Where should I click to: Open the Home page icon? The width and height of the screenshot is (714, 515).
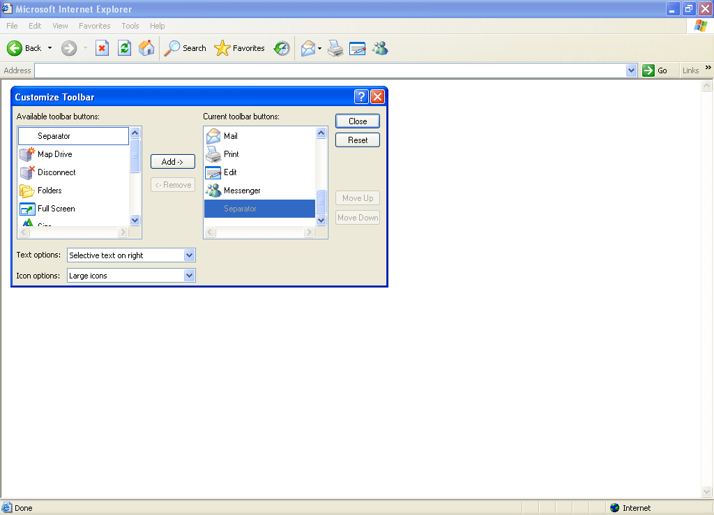(146, 48)
